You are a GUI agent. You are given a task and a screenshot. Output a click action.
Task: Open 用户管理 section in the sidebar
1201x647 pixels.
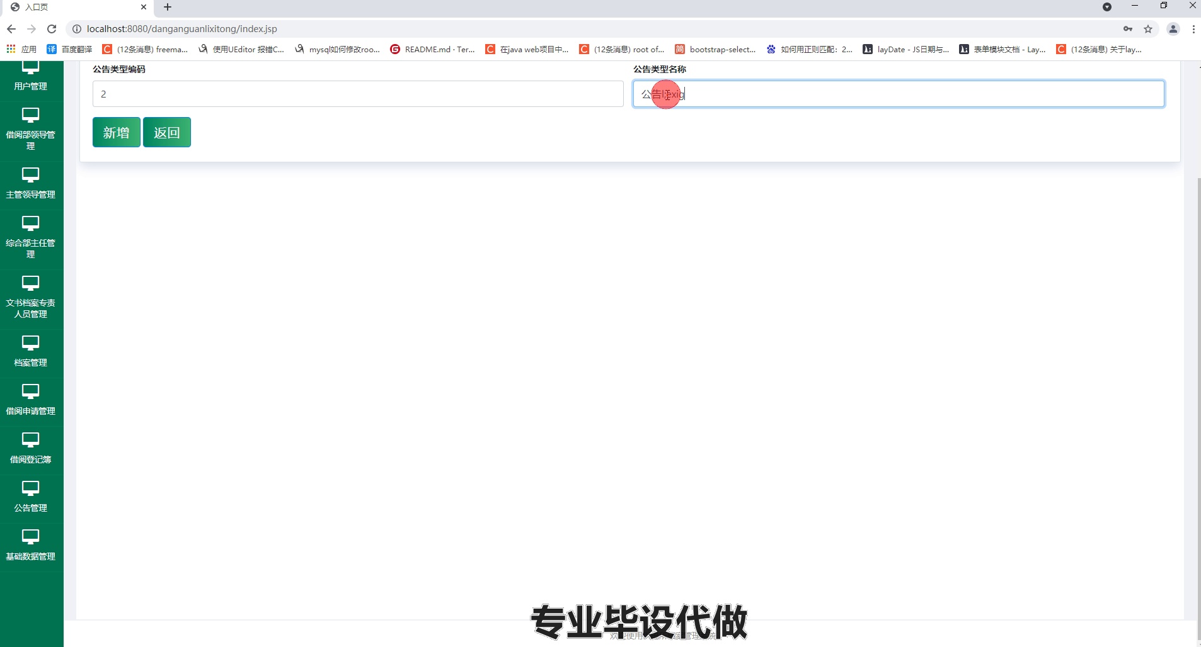pos(30,77)
